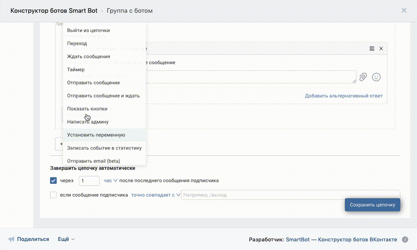Viewport: 417px width, 250px height.
Task: Click the message text area
Action: click(251, 77)
